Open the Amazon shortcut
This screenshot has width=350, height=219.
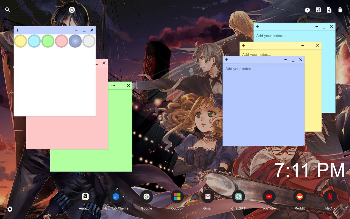(x=85, y=197)
